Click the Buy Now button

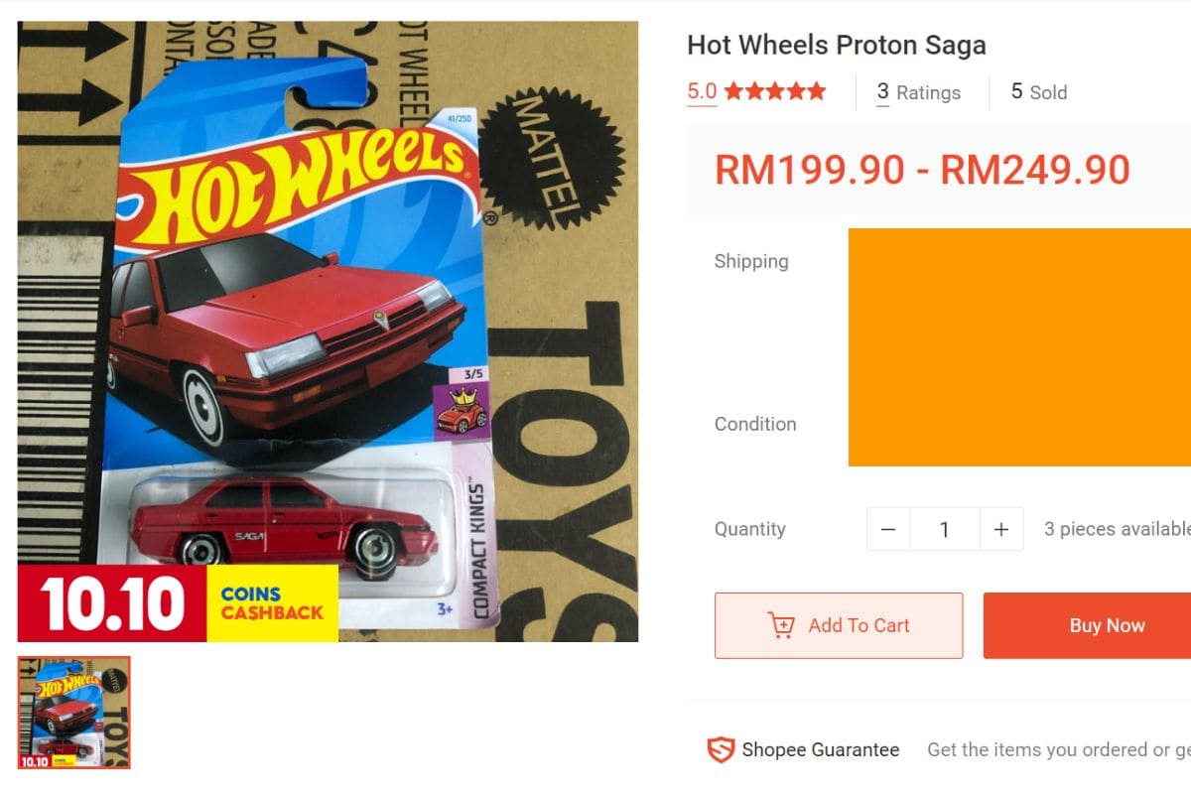click(x=1106, y=625)
